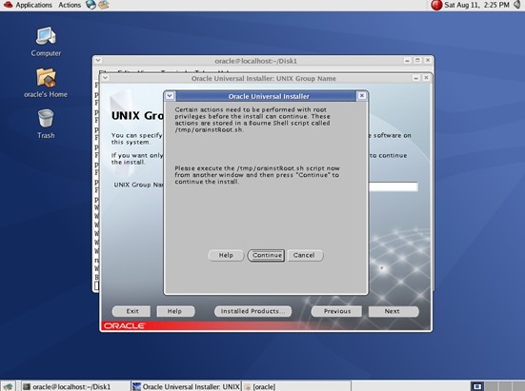The height and width of the screenshot is (391, 525).
Task: Switch to [oracle] taskbar item
Action: [x=295, y=386]
